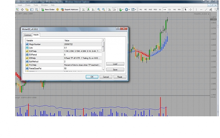The height and width of the screenshot is (138, 220).
Task: Expand the Templates dropdown arrow
Action: (x=136, y=10)
